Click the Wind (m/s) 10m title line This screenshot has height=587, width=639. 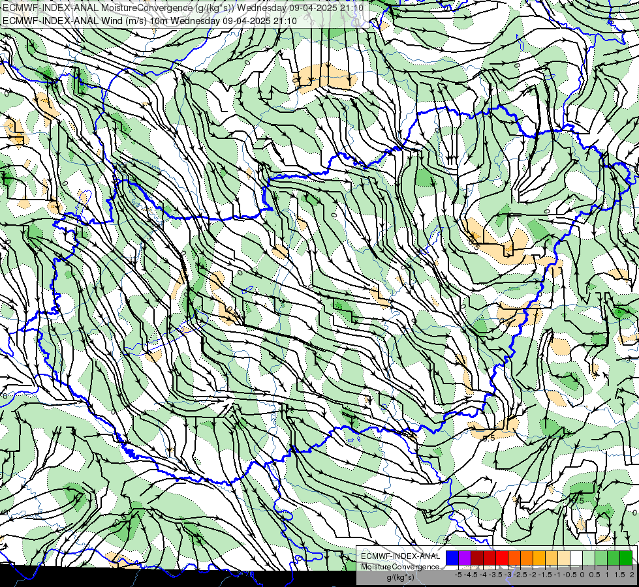click(149, 20)
